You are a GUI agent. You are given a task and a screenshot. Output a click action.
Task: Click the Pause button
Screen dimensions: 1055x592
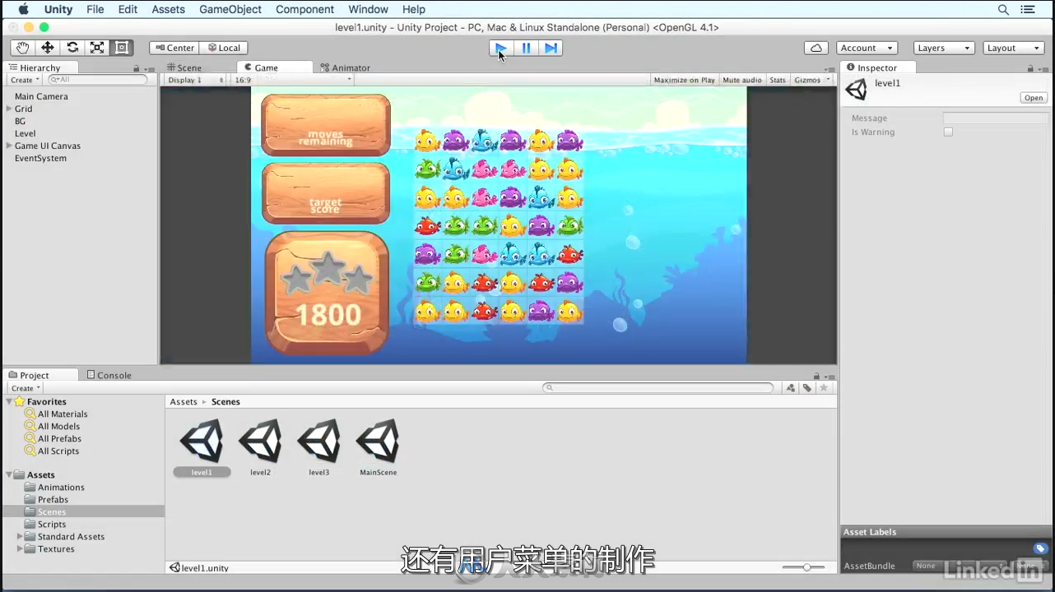point(526,48)
